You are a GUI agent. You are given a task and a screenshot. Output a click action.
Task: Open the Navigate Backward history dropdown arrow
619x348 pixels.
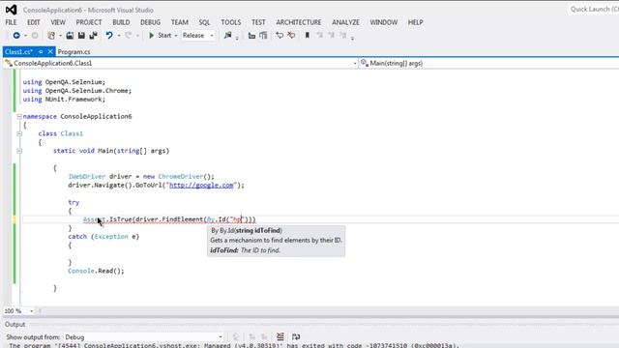point(26,36)
